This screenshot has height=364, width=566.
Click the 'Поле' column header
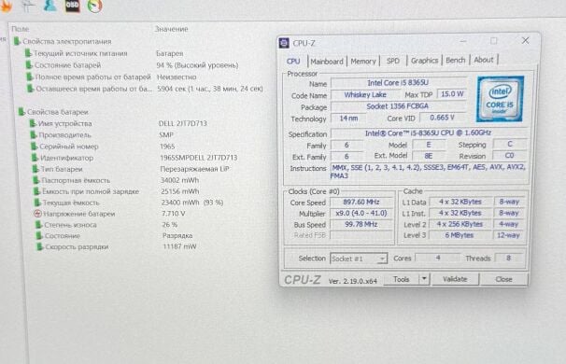(x=21, y=29)
